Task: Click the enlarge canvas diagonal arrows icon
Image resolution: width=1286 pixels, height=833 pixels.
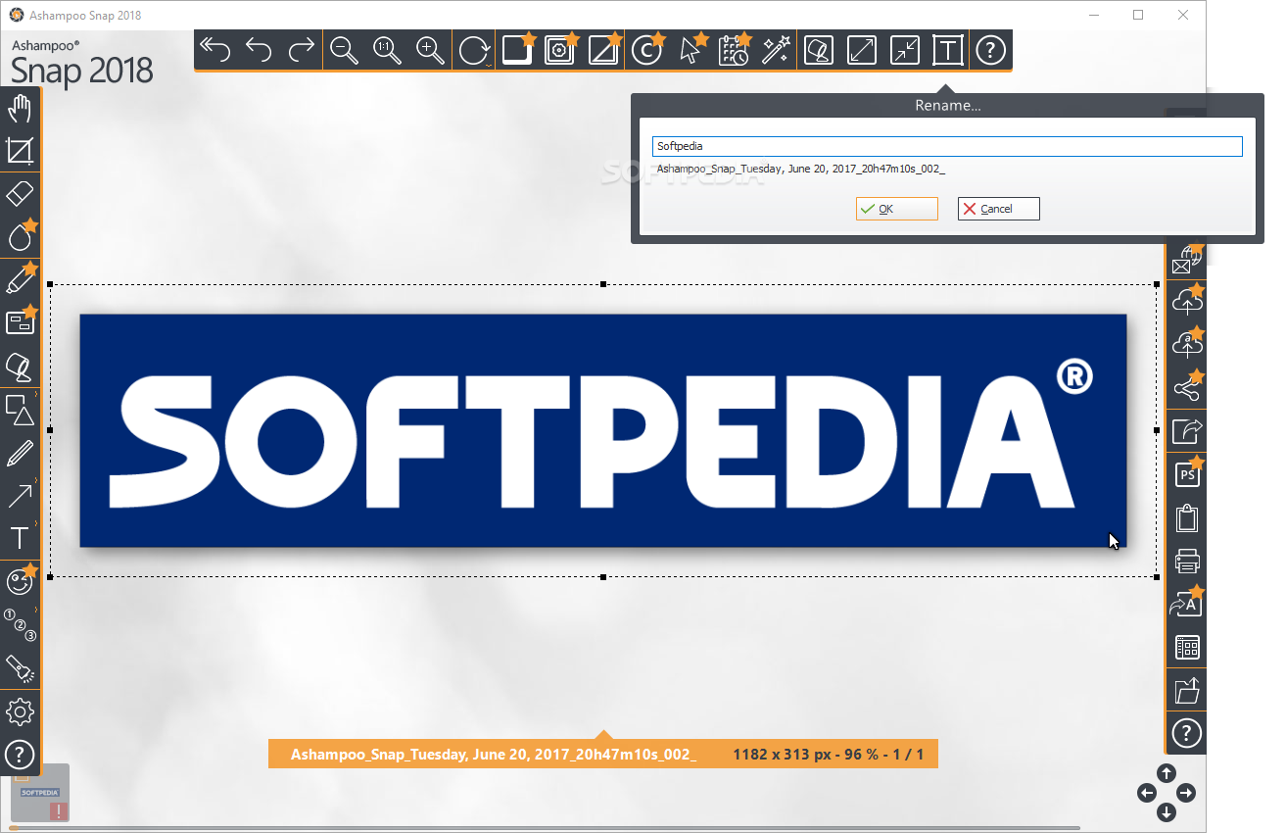Action: click(861, 50)
